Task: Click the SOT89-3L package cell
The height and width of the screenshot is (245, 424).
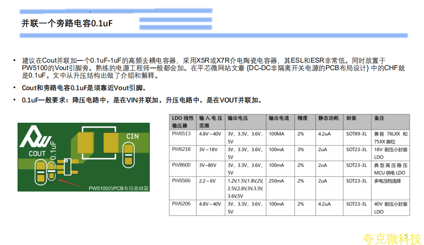Action: tap(356, 134)
